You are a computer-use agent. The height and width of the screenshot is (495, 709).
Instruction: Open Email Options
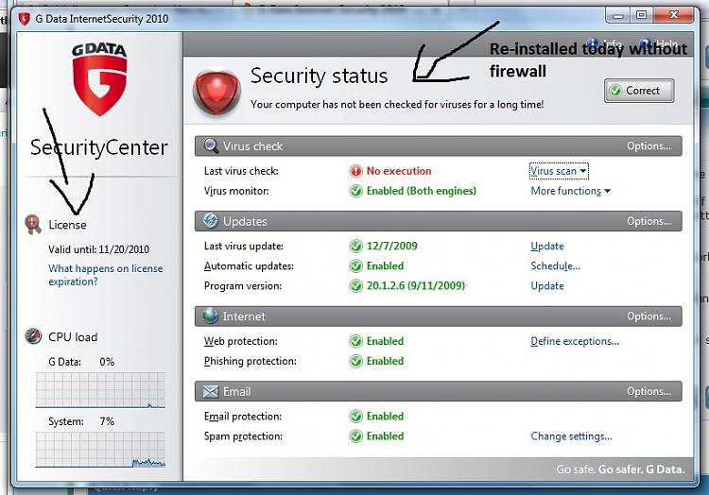coord(648,391)
